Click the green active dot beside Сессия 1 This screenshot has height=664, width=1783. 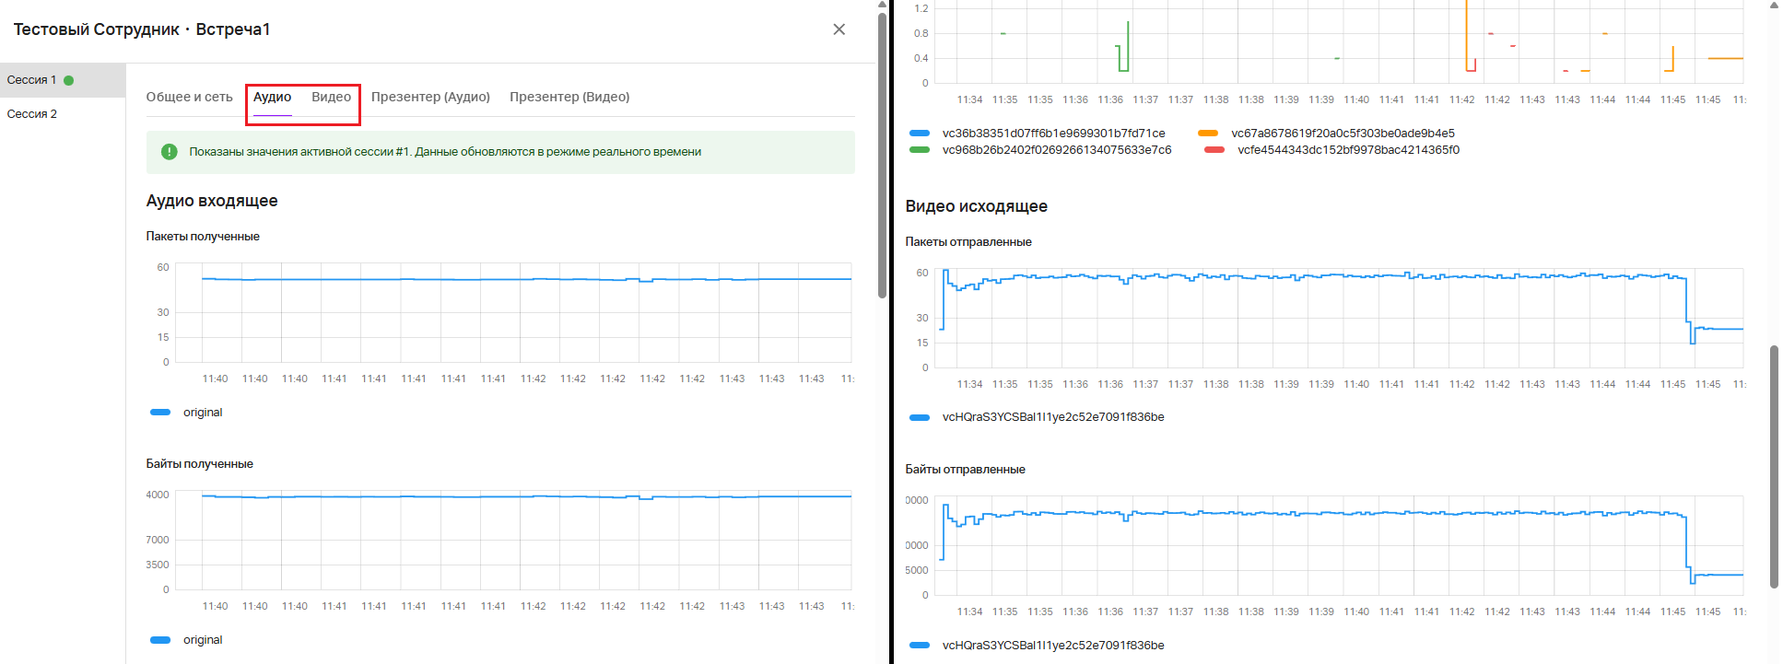click(x=69, y=80)
